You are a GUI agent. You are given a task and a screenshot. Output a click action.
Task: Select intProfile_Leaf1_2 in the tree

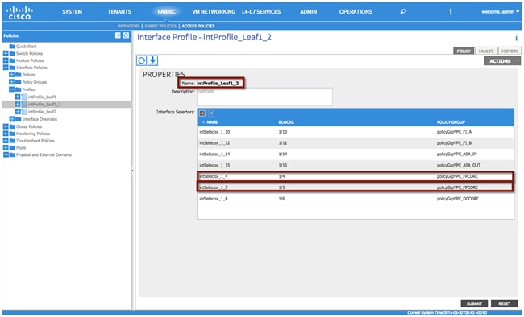pos(44,104)
